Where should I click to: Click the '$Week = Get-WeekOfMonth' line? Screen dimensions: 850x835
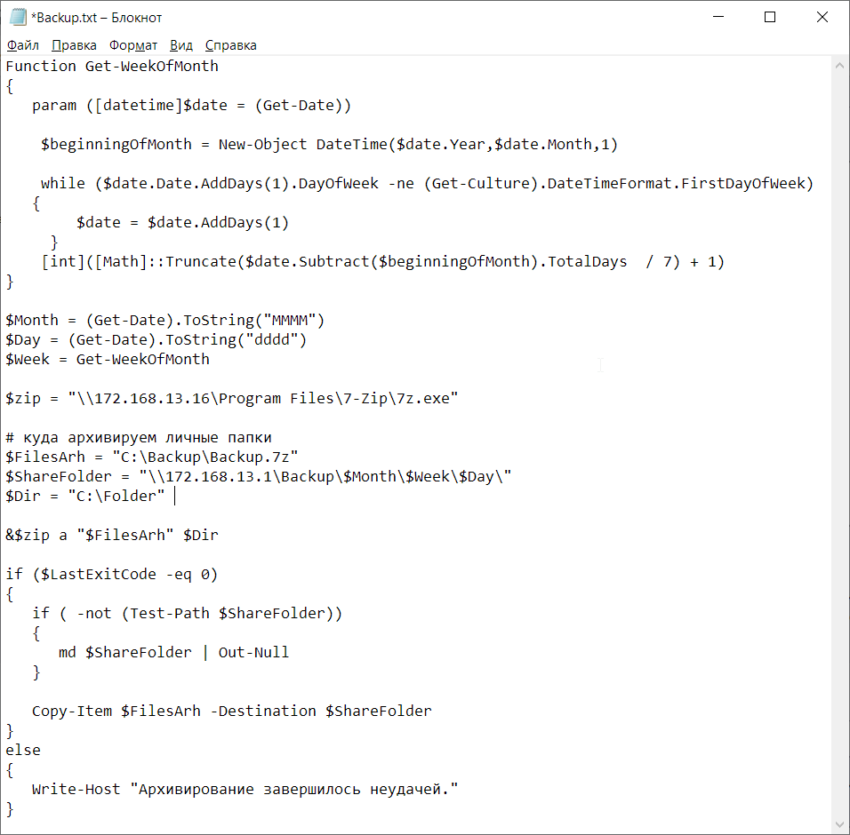pos(108,359)
